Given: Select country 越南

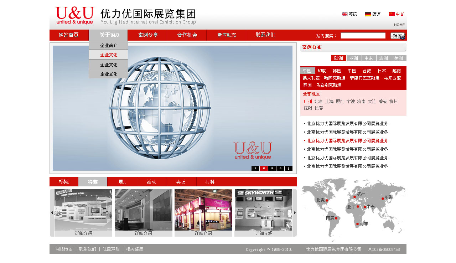Looking at the screenshot, I should (x=397, y=71).
